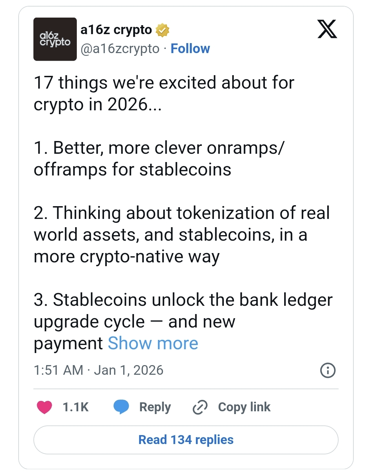Click the a16z crypto profile avatar
Viewport: 372px width, 473px height.
click(x=55, y=39)
